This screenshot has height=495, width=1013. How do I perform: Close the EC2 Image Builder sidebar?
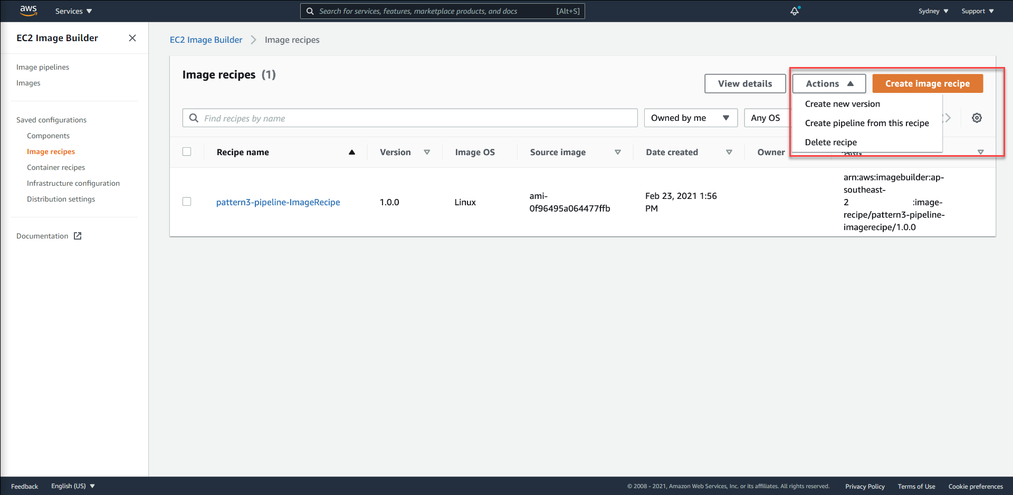click(x=132, y=38)
